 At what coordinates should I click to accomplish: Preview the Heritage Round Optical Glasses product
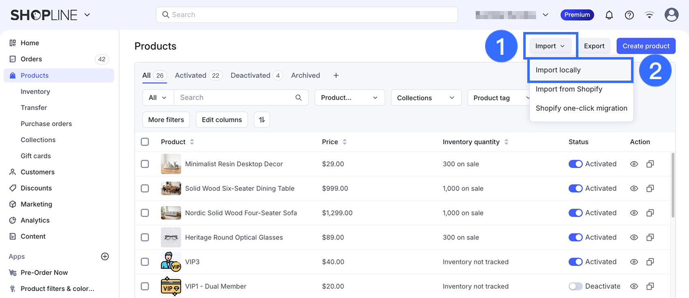click(634, 237)
